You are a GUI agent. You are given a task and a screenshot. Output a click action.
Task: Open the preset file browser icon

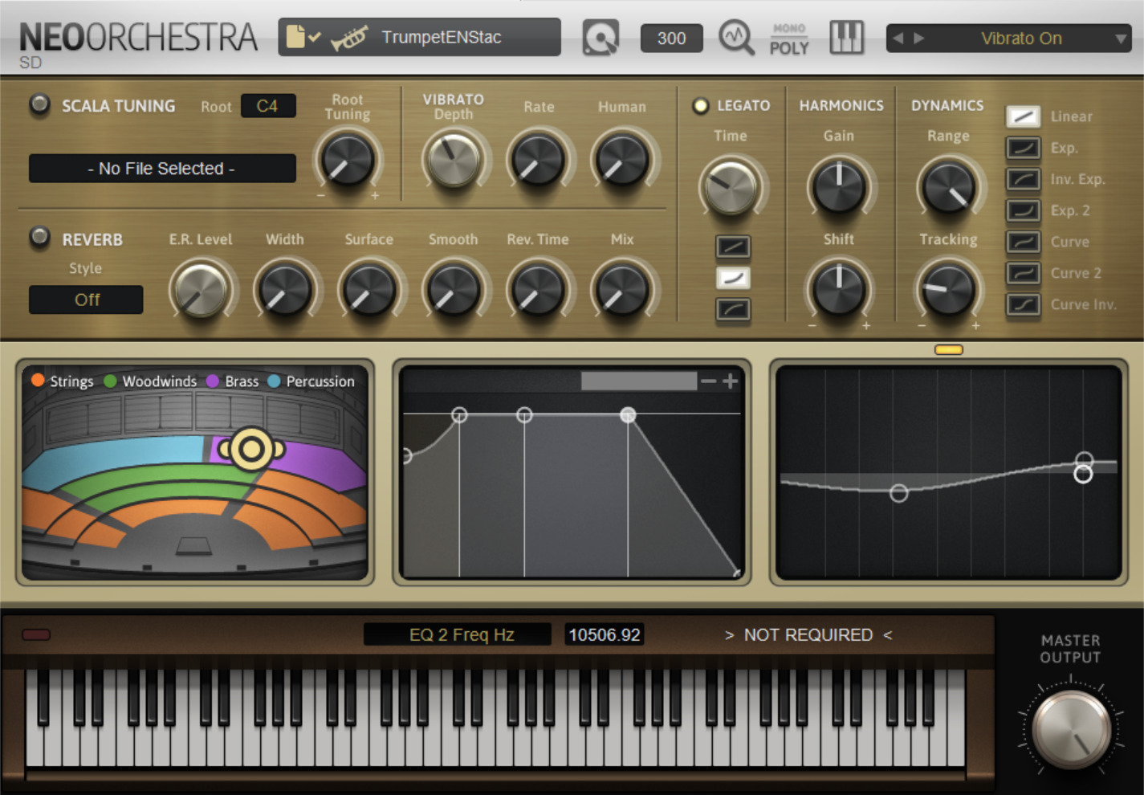pyautogui.click(x=303, y=37)
